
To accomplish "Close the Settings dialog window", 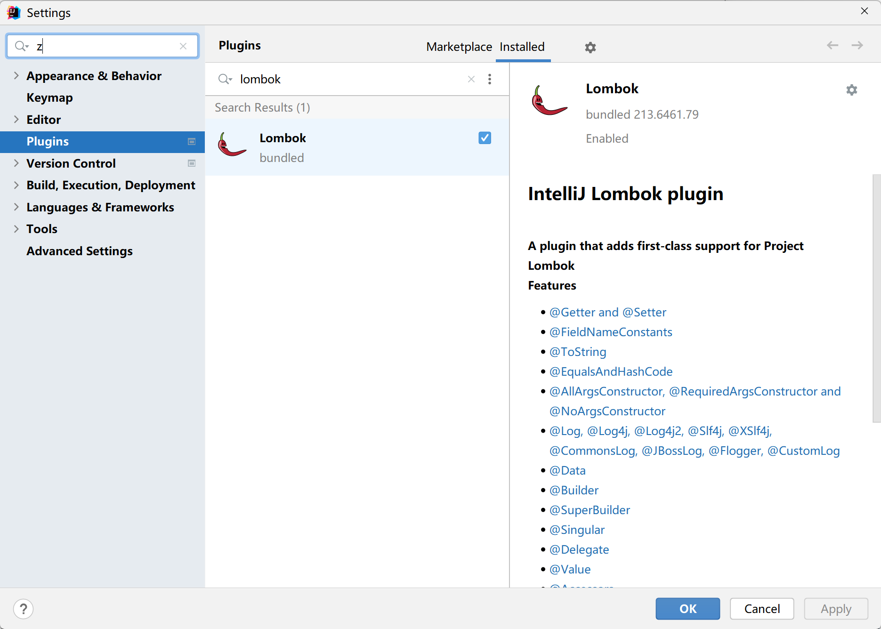I will (x=865, y=11).
